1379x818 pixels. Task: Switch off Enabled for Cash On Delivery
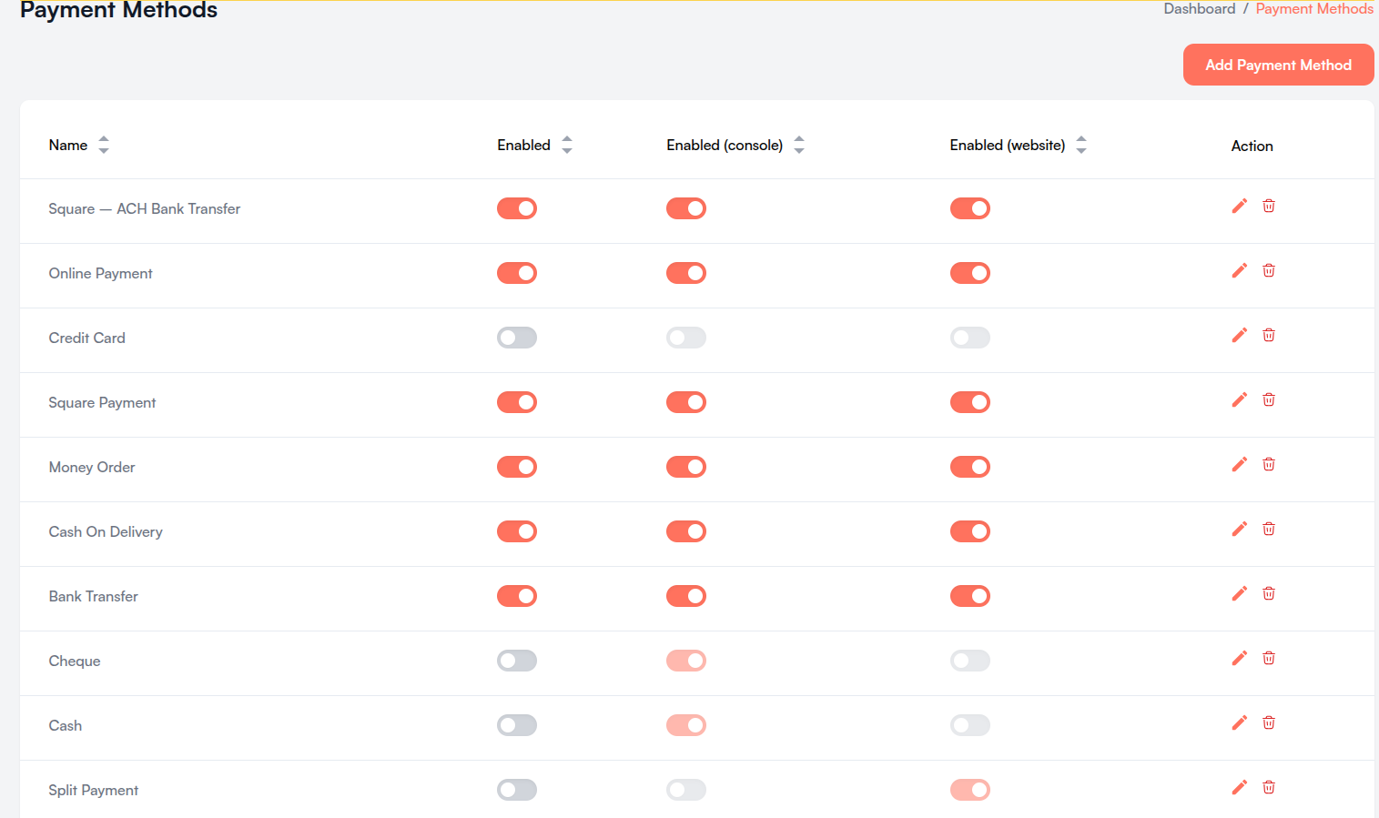(x=517, y=531)
